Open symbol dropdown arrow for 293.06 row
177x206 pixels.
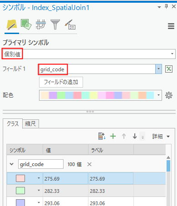[x=39, y=202]
